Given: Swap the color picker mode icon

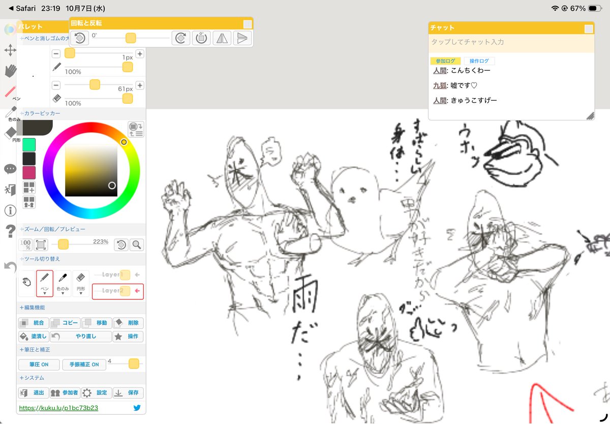Looking at the screenshot, I should (136, 129).
